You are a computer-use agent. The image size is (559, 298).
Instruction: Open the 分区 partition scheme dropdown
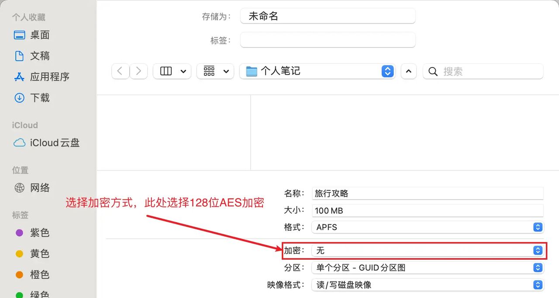[x=538, y=268]
